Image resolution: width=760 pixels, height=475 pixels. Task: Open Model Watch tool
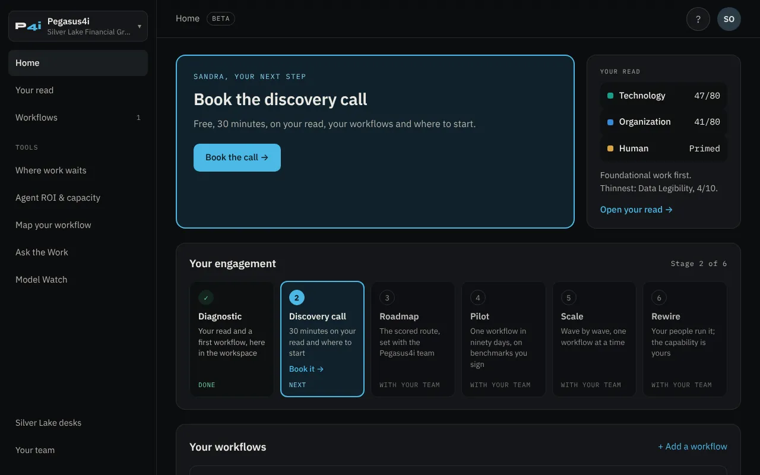click(78, 280)
